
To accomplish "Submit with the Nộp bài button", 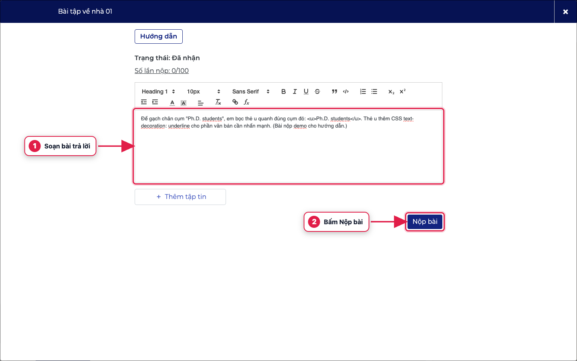I will coord(425,222).
